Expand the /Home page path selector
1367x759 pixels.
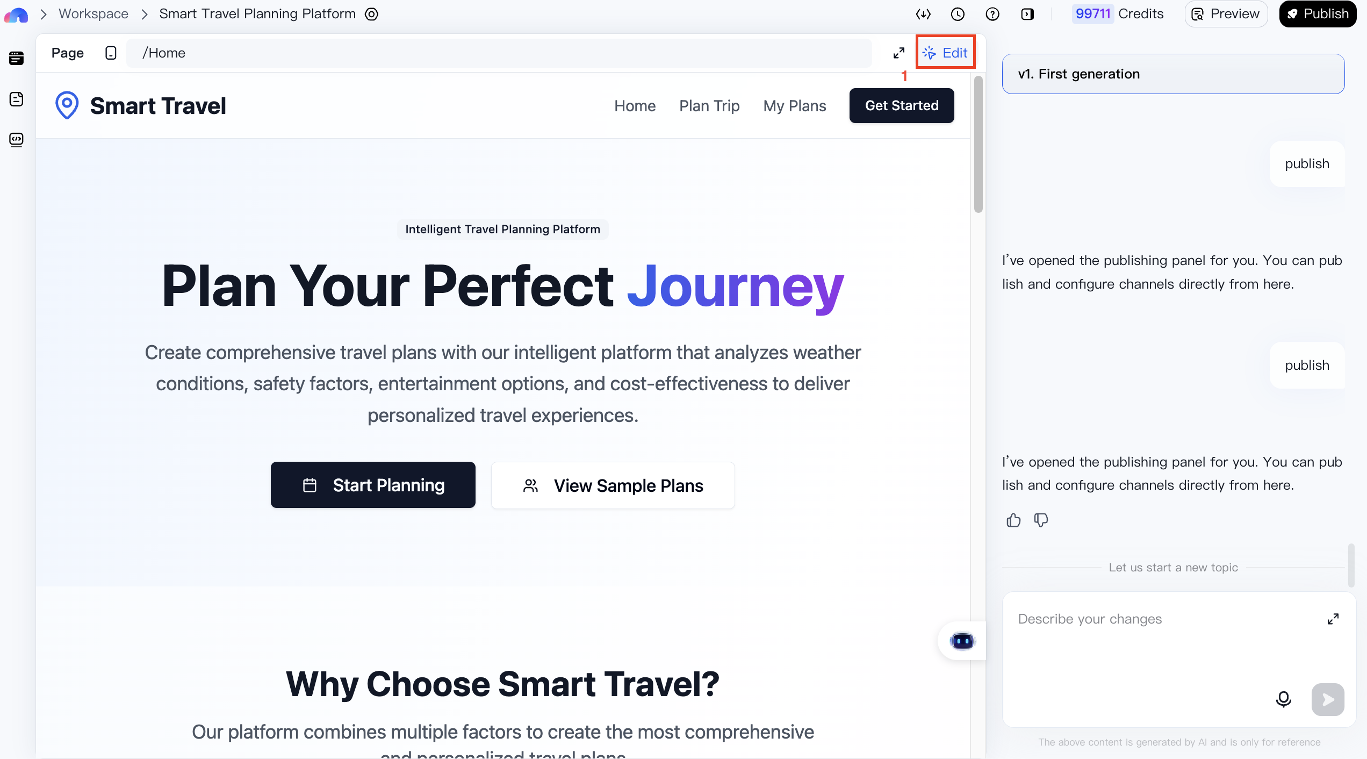[497, 53]
